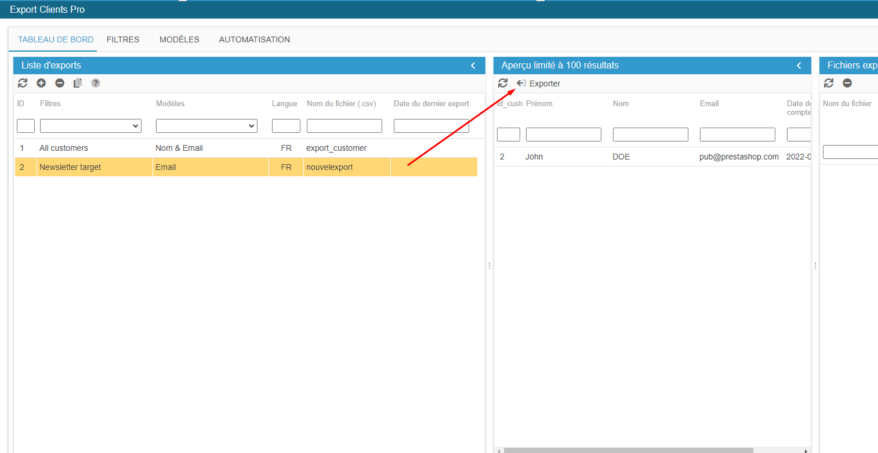Open the MODÈLES tab
Screen dimensions: 878x453
[179, 39]
